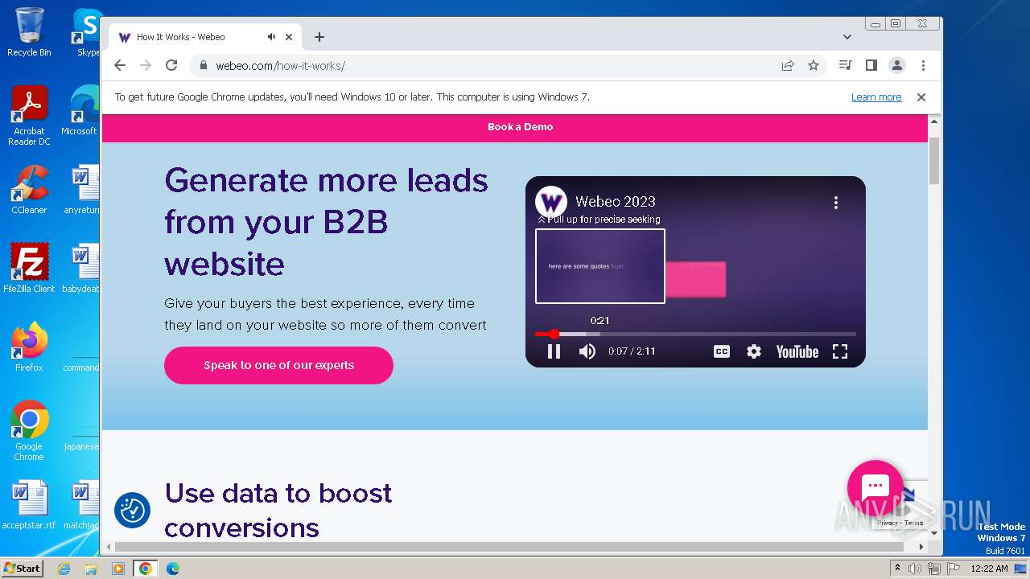The width and height of the screenshot is (1030, 579).
Task: Click the Webeo 2023 video title
Action: click(616, 202)
